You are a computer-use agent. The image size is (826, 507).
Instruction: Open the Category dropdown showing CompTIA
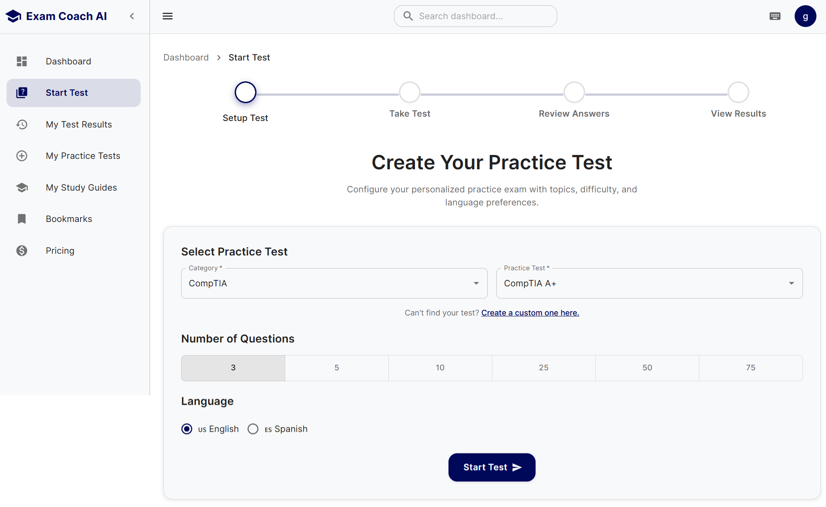334,283
